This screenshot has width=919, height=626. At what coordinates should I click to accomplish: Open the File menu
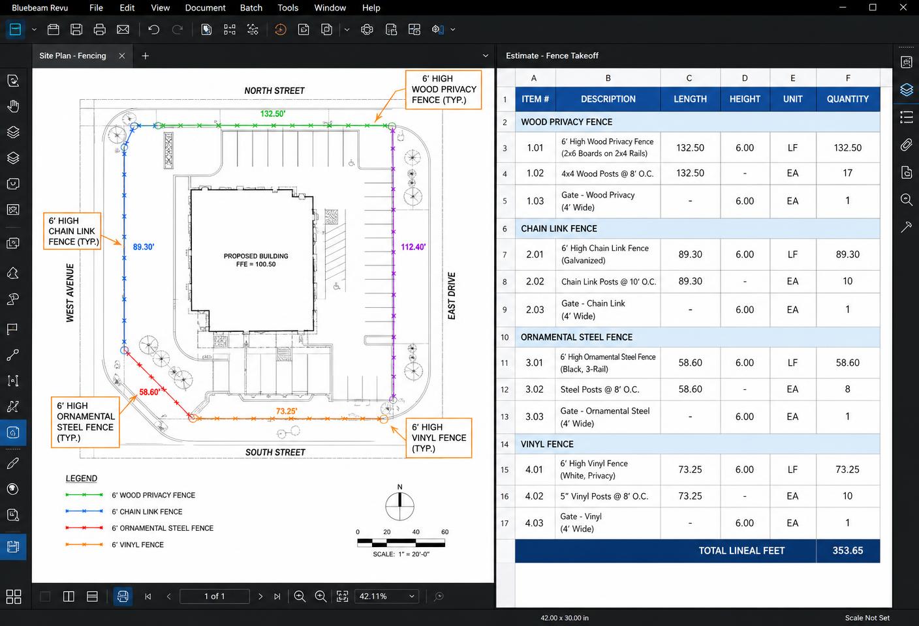click(96, 8)
